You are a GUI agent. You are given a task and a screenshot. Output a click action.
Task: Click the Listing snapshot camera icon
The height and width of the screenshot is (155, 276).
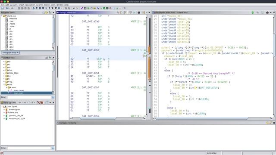pos(139,12)
